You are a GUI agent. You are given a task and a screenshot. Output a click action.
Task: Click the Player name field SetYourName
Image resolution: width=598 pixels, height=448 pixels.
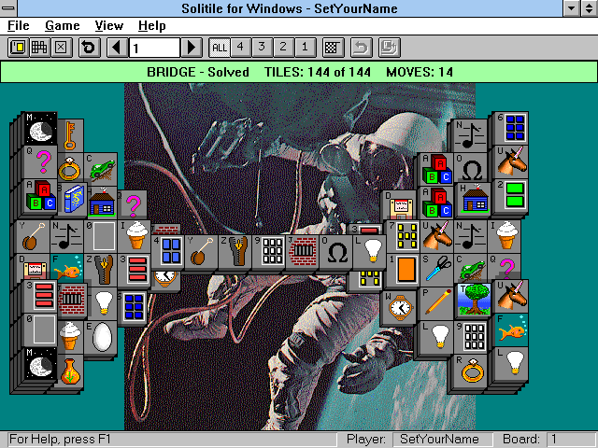point(442,440)
